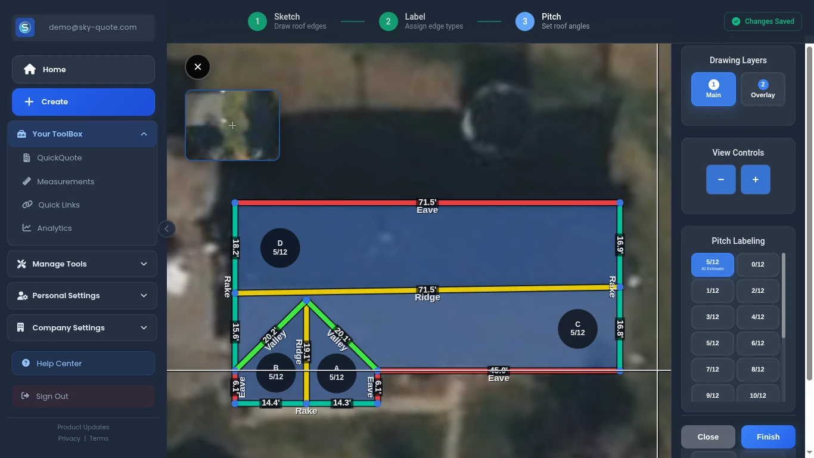Click the Help Center info icon

[24, 363]
